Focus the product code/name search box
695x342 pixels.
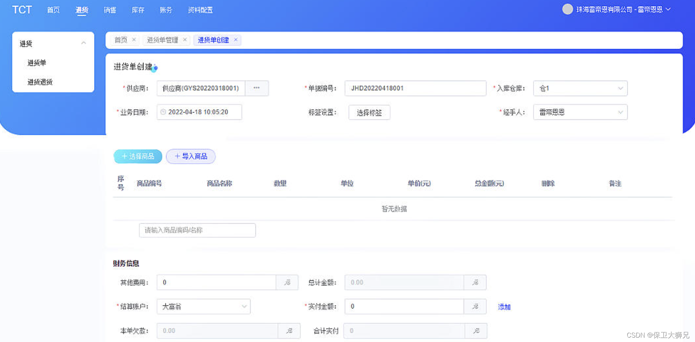coord(197,230)
